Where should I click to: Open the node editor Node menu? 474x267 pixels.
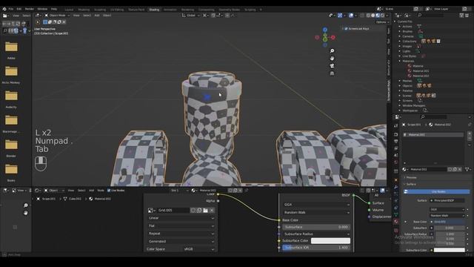coord(101,191)
